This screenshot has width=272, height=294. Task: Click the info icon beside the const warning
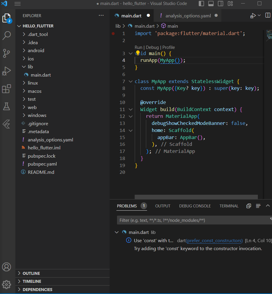pyautogui.click(x=129, y=240)
